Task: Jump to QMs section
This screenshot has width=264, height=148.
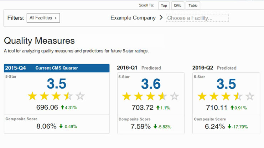Action: pos(177,5)
